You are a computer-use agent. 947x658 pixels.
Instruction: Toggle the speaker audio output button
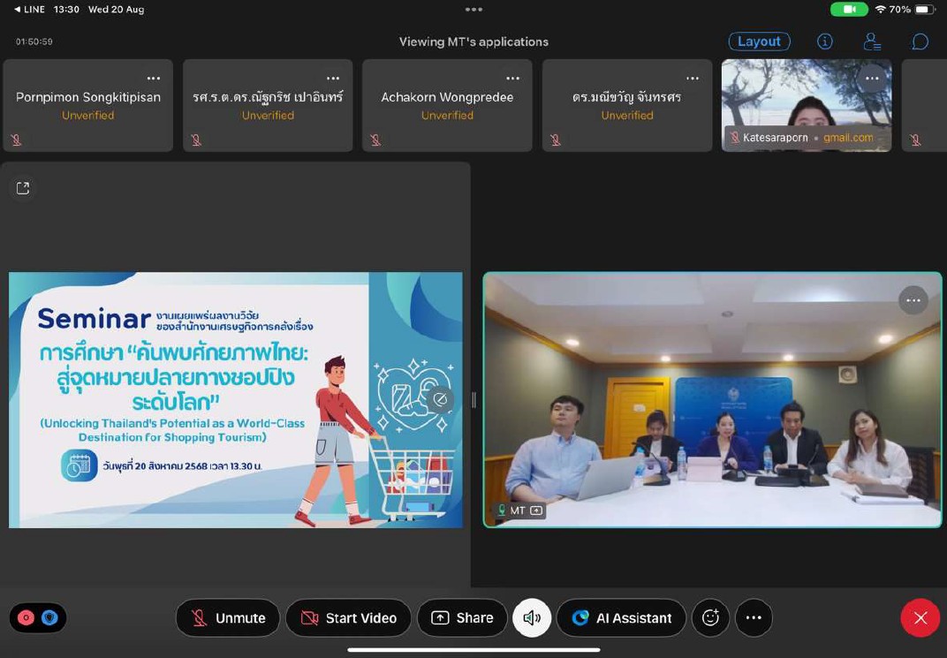coord(532,618)
